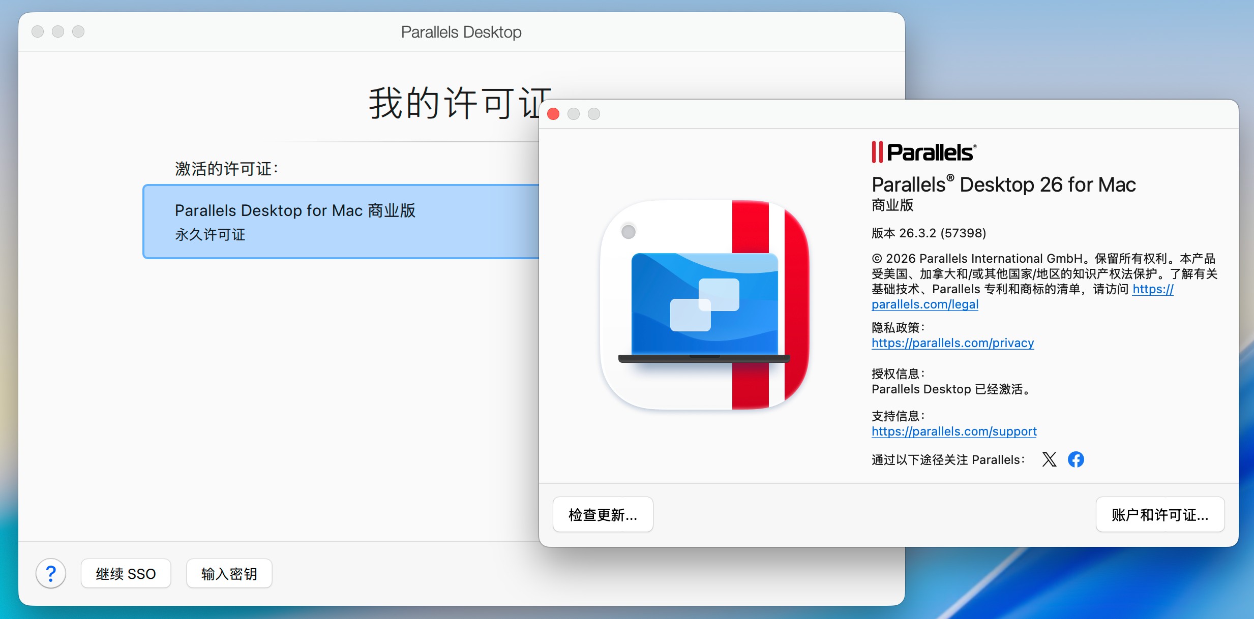Click the license window's close button
This screenshot has height=619, width=1254.
click(38, 32)
